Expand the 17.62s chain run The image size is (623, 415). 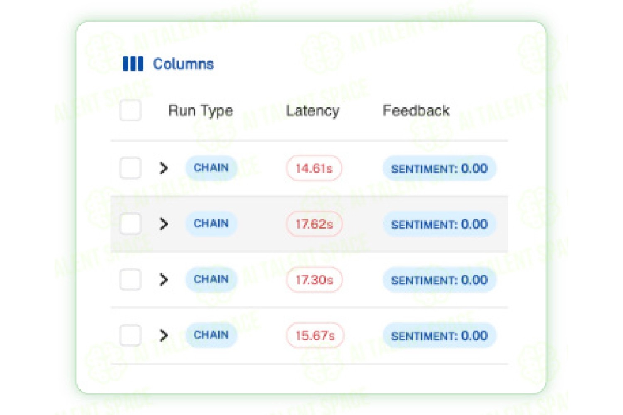coord(164,224)
